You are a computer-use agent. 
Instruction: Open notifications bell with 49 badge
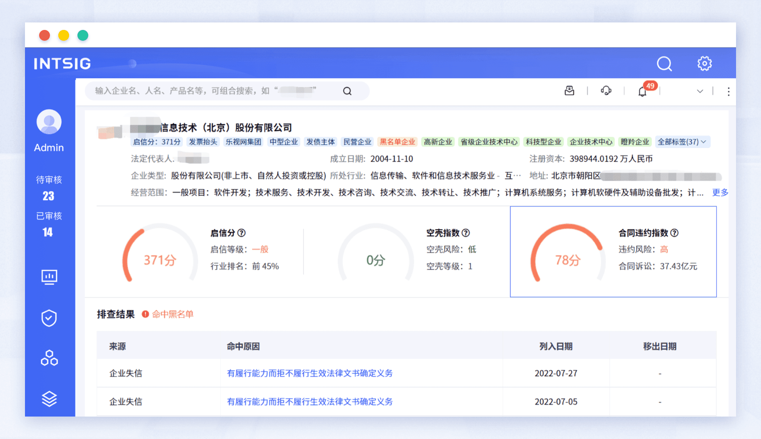pyautogui.click(x=643, y=91)
